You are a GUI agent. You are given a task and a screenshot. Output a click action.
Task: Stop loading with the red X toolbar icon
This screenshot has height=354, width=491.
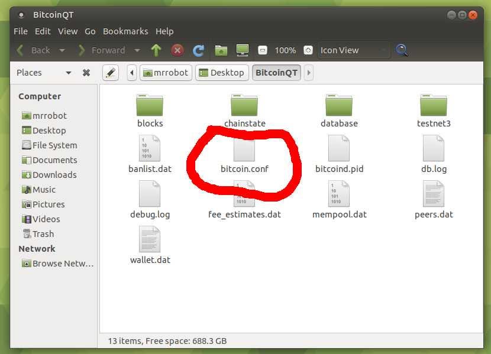click(177, 50)
